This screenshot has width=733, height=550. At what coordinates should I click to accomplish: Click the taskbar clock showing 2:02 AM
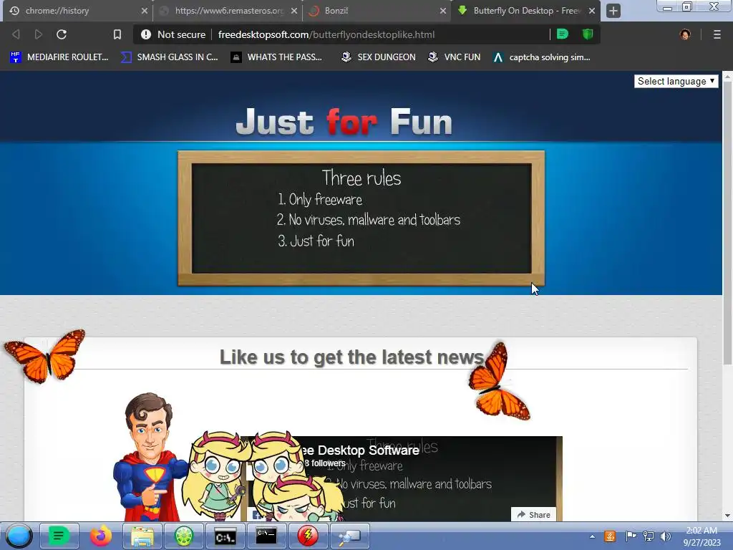(702, 536)
